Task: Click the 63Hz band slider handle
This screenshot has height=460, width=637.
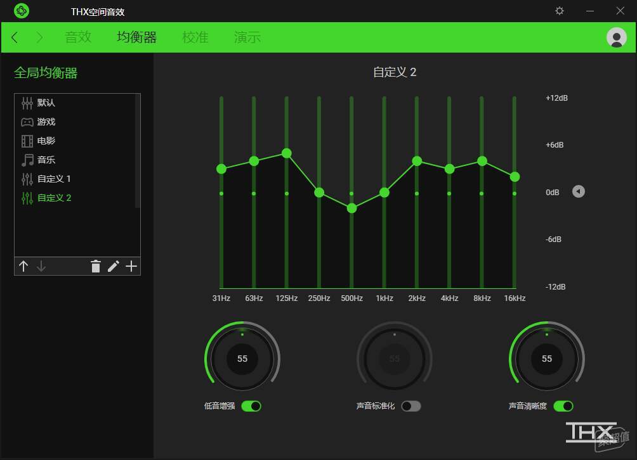Action: tap(254, 161)
